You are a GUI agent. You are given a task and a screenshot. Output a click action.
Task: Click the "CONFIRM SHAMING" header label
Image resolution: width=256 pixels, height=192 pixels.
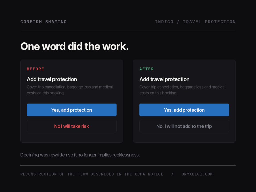click(x=43, y=22)
